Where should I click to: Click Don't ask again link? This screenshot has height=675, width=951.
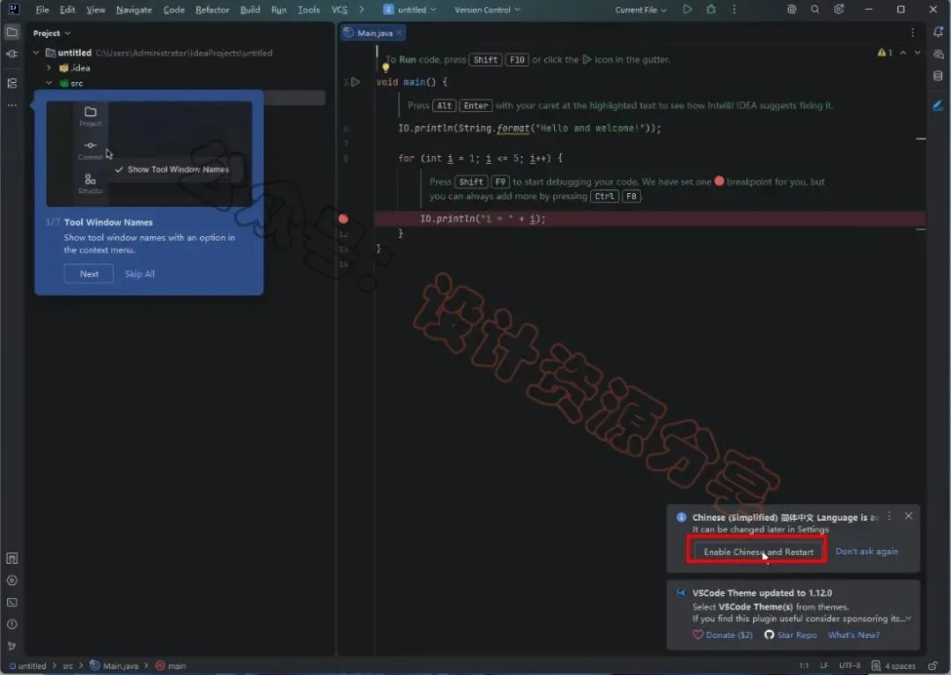click(x=866, y=551)
